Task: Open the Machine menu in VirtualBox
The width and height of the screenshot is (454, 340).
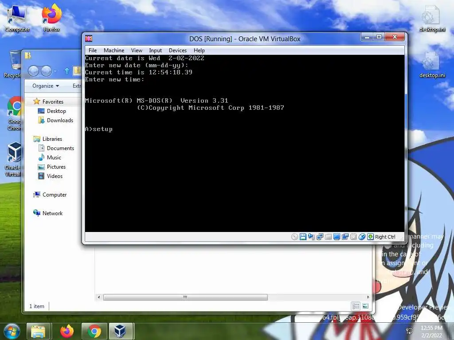Action: (x=114, y=50)
